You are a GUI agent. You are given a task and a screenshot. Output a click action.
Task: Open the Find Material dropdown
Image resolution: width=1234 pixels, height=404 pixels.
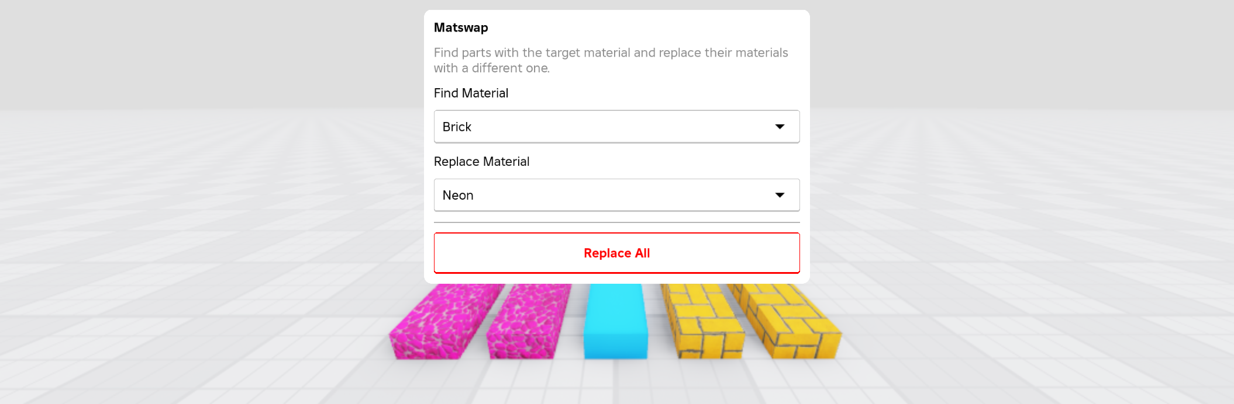[x=616, y=126]
